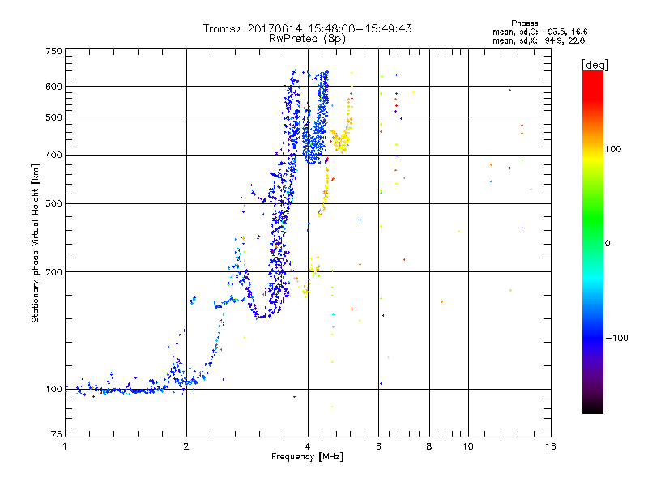
Task: Click the y-axis tick label '400'
Action: (53, 155)
